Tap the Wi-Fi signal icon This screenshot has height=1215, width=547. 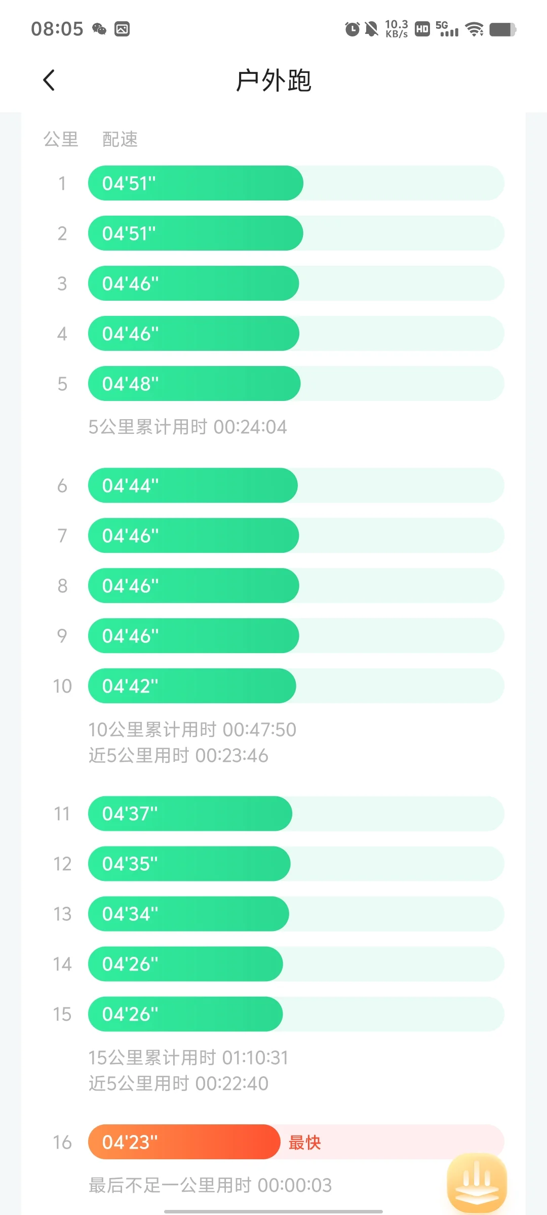tap(474, 29)
